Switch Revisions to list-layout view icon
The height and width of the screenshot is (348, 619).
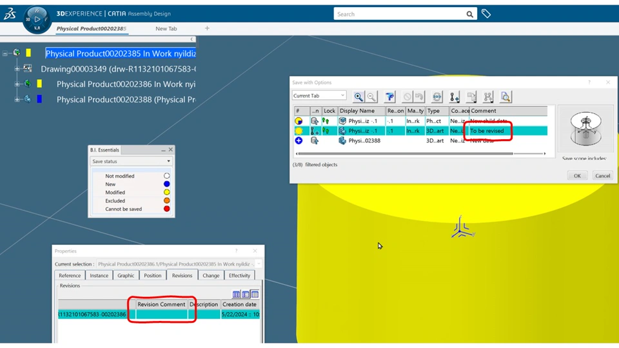tap(246, 295)
